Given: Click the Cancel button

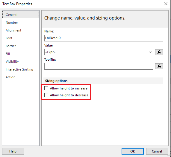Looking at the screenshot, I should (157, 151).
